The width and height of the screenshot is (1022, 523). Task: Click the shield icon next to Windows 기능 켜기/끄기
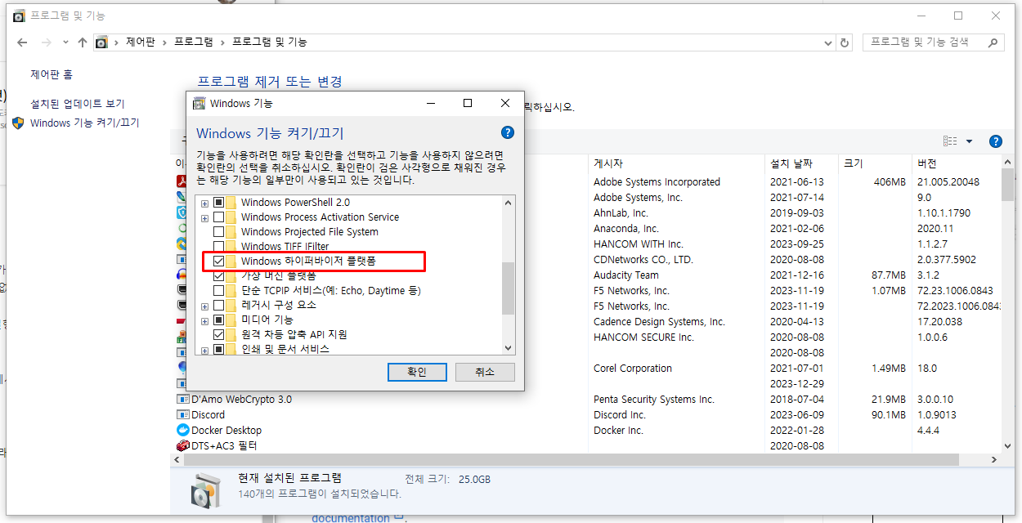[18, 123]
